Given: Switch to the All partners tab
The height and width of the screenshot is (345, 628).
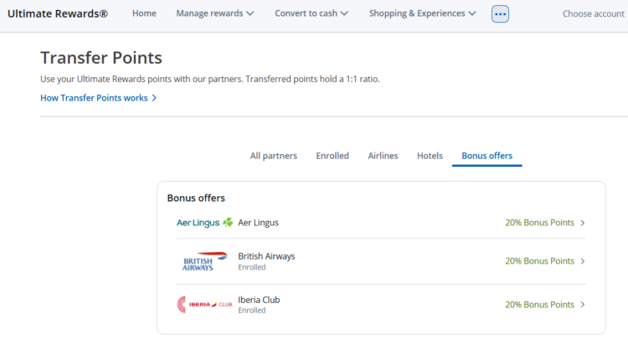Looking at the screenshot, I should coord(274,156).
